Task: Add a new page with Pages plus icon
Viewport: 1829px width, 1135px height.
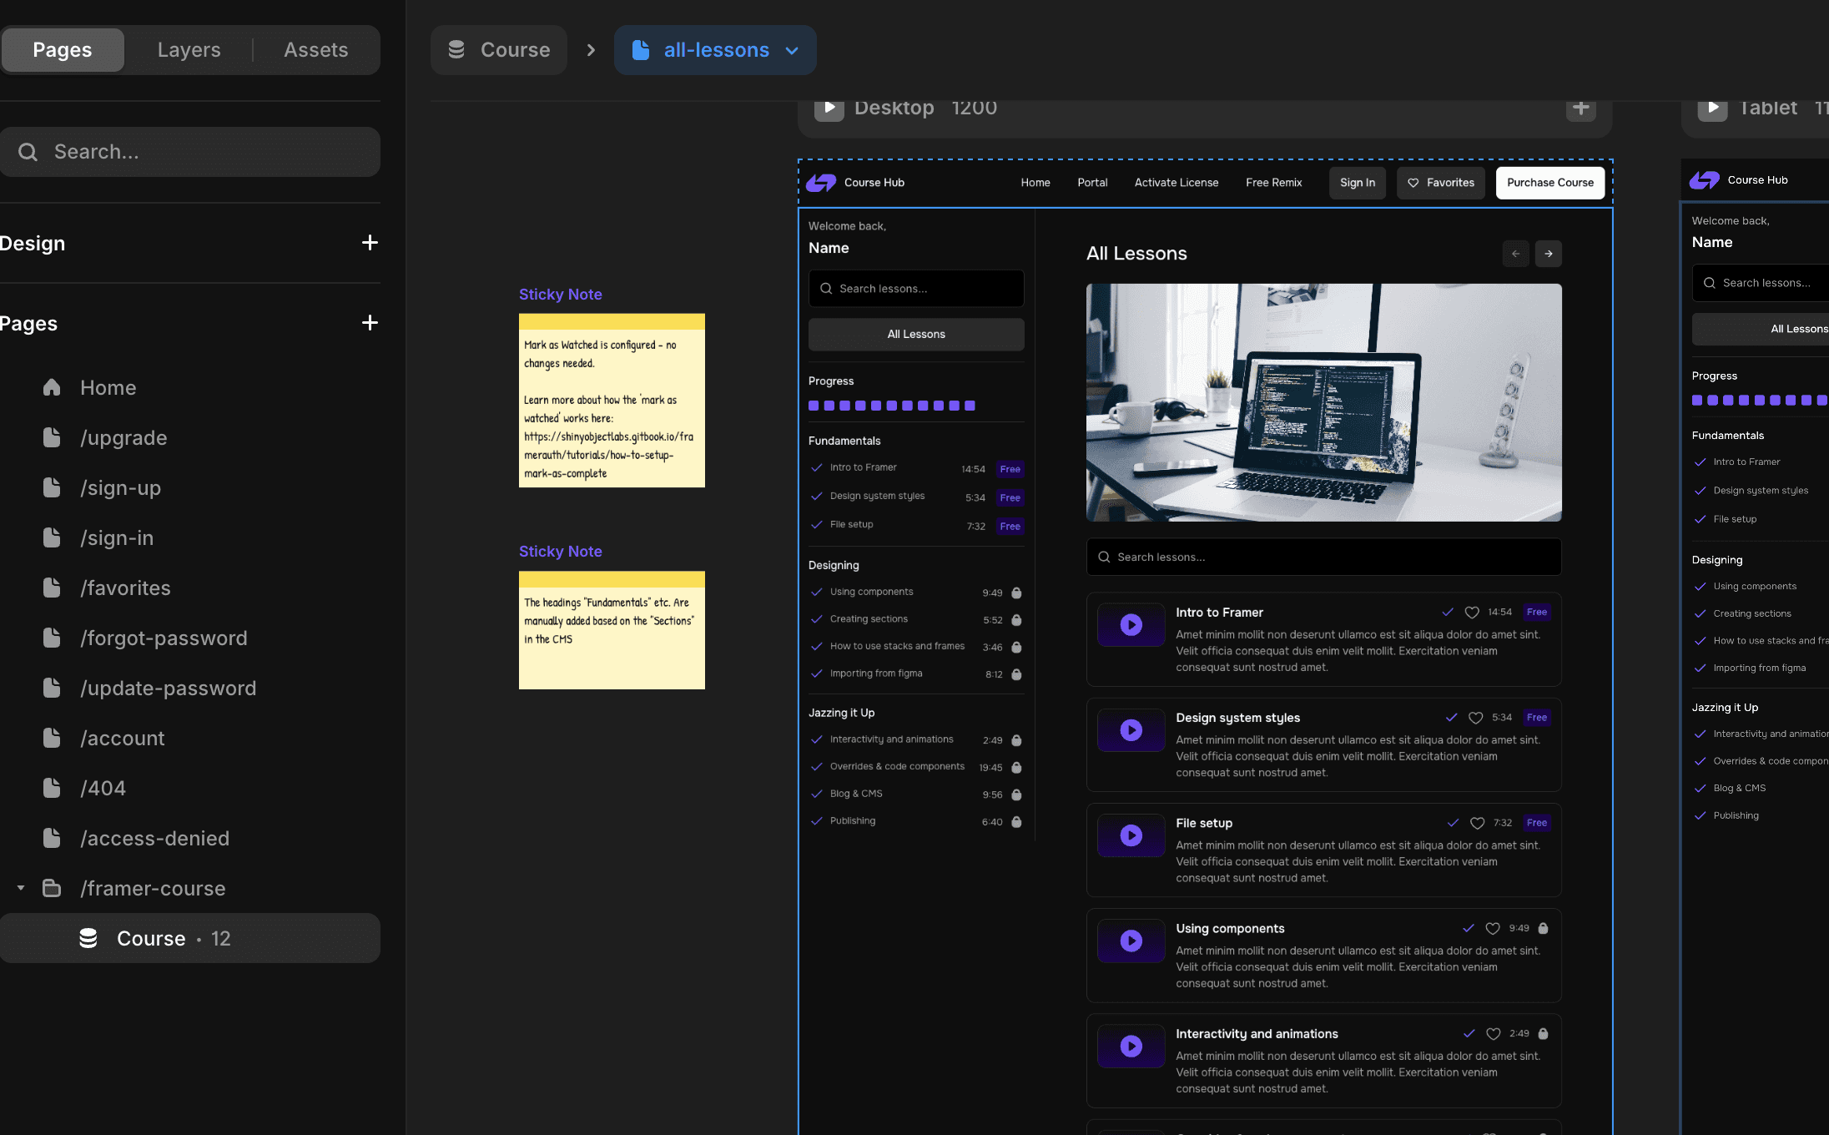Action: click(370, 323)
